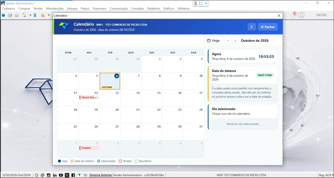334x178 pixels.
Task: Open the Vendas menu
Action: 38,9
